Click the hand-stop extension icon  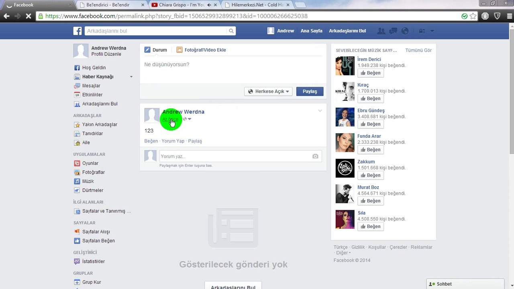(485, 16)
